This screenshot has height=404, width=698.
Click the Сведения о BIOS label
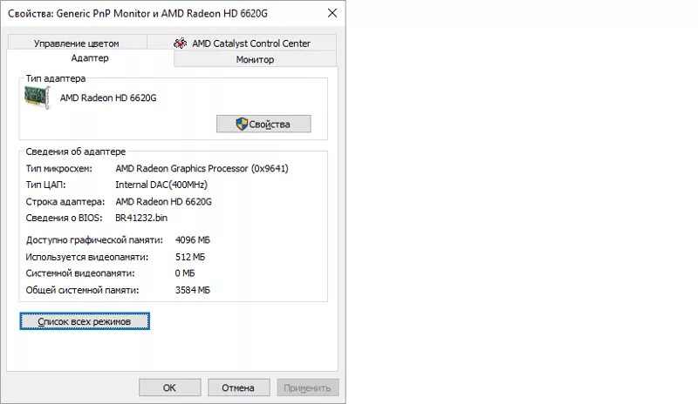point(64,218)
